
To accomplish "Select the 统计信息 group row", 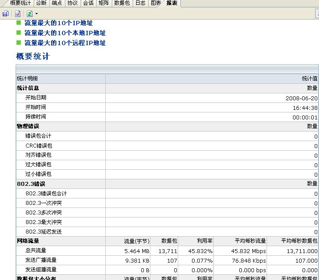I will (x=167, y=88).
